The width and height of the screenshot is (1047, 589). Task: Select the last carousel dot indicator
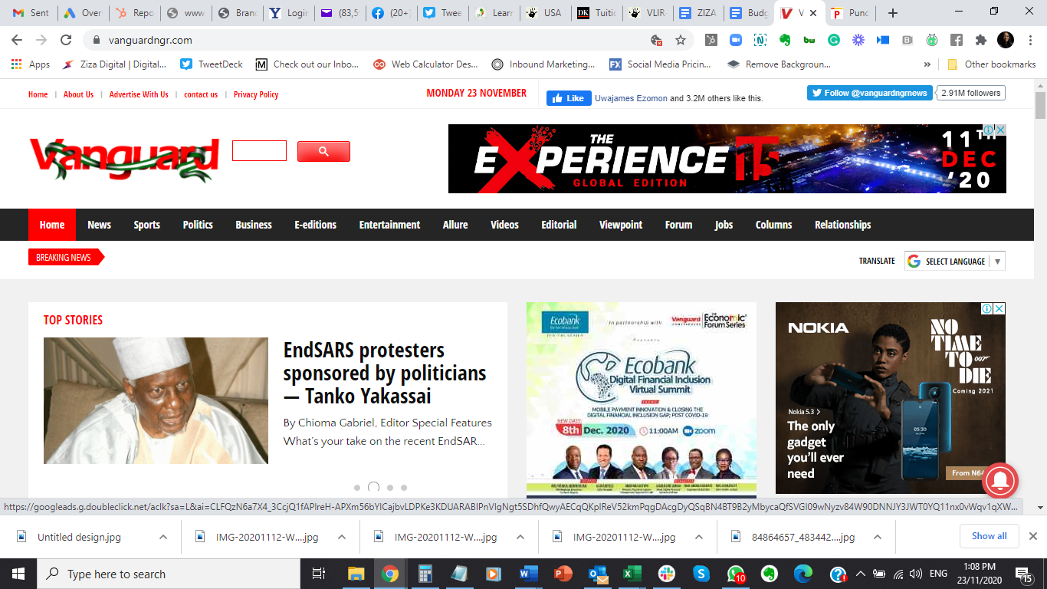(x=404, y=488)
